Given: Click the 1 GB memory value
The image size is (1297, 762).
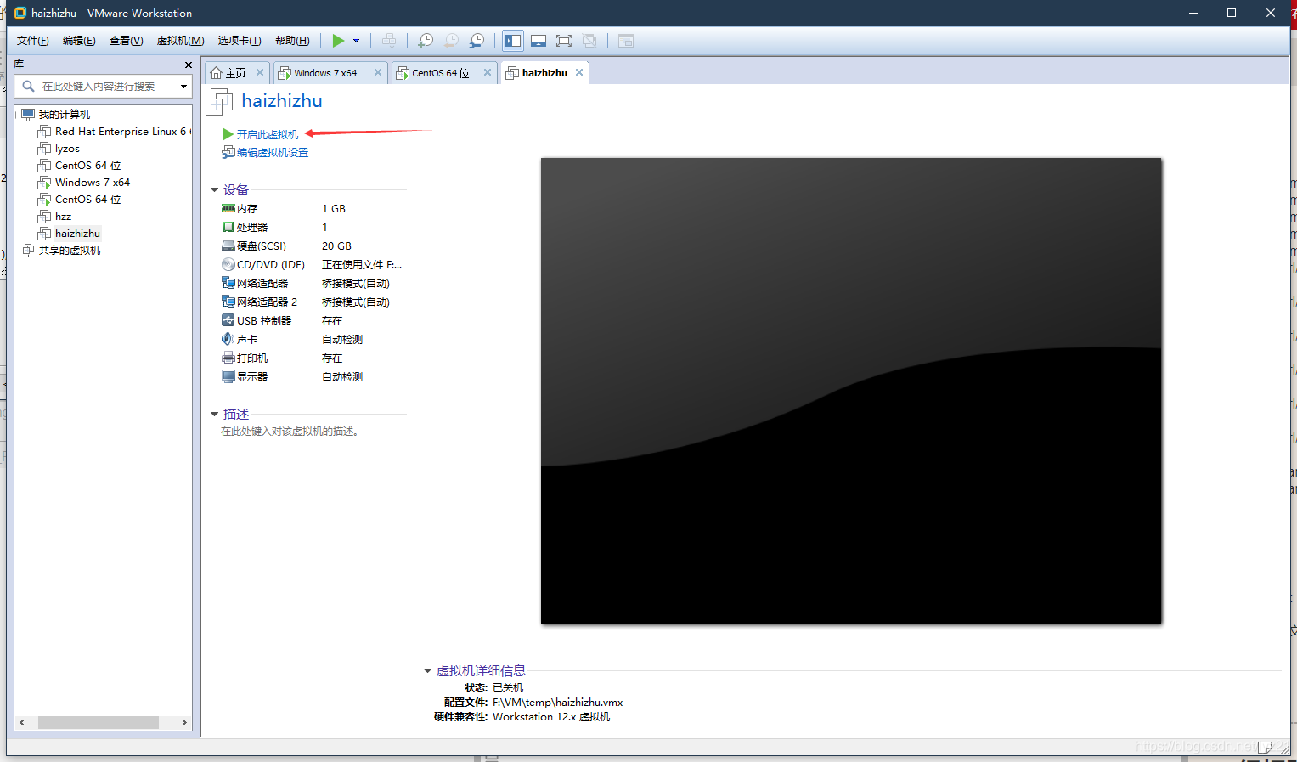Looking at the screenshot, I should 334,209.
